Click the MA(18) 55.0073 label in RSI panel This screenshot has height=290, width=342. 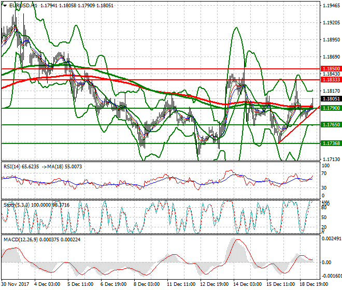tap(63, 167)
